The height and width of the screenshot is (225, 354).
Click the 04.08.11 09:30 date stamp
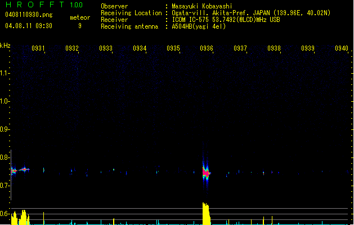pyautogui.click(x=28, y=26)
